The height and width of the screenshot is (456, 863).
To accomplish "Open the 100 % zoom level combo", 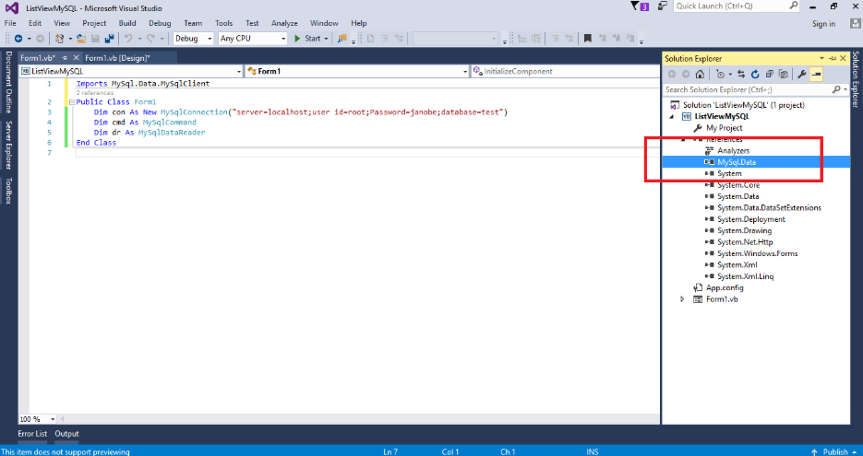I will [38, 419].
